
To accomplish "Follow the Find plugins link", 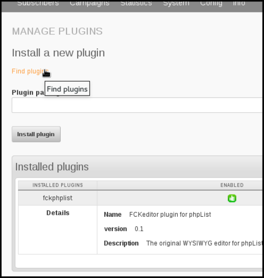I will pyautogui.click(x=30, y=71).
